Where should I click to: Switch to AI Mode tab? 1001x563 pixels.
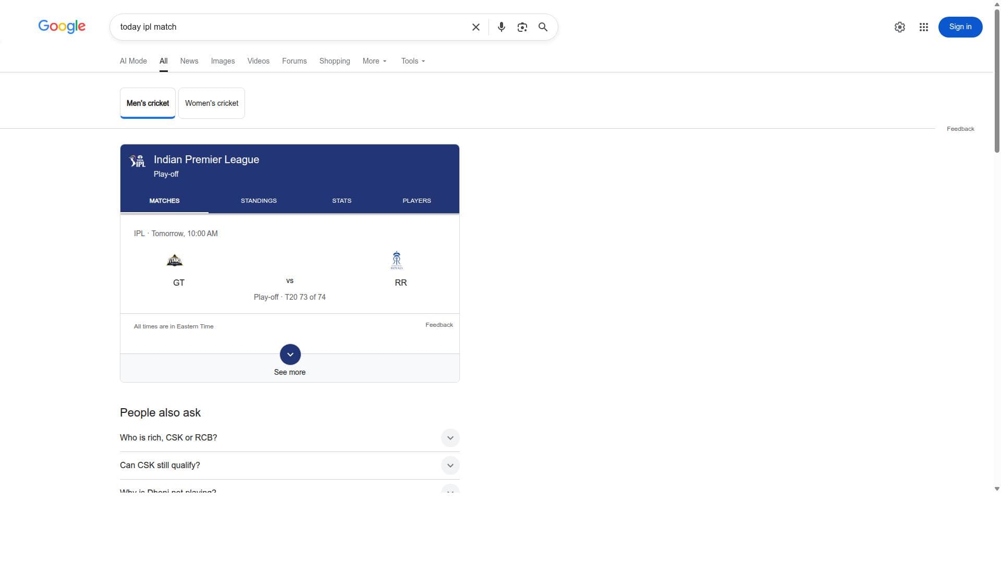coord(133,61)
